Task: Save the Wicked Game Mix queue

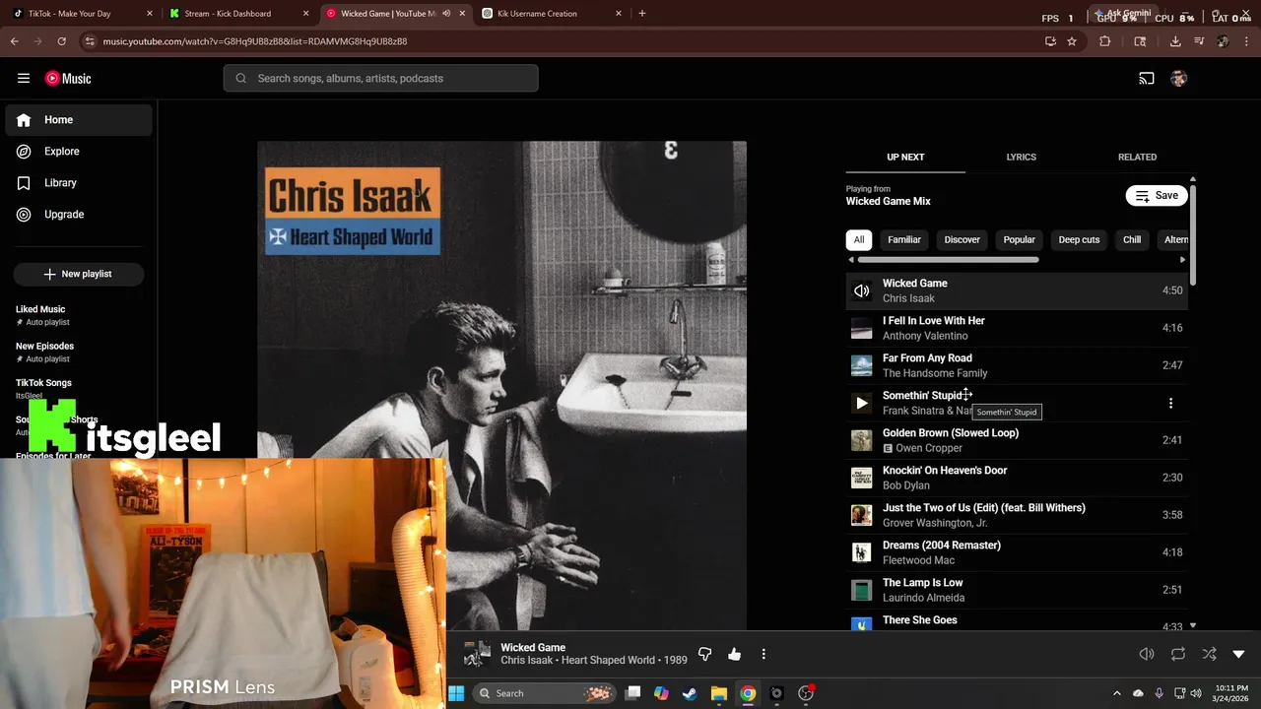Action: [1157, 195]
